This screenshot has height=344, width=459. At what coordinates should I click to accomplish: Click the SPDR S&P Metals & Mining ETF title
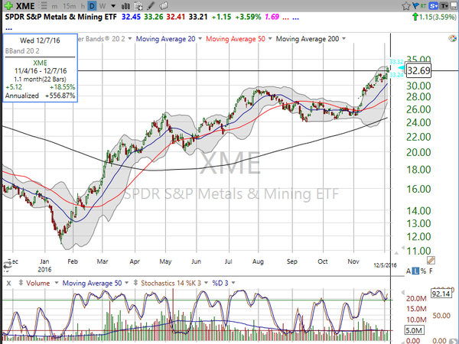tap(61, 17)
